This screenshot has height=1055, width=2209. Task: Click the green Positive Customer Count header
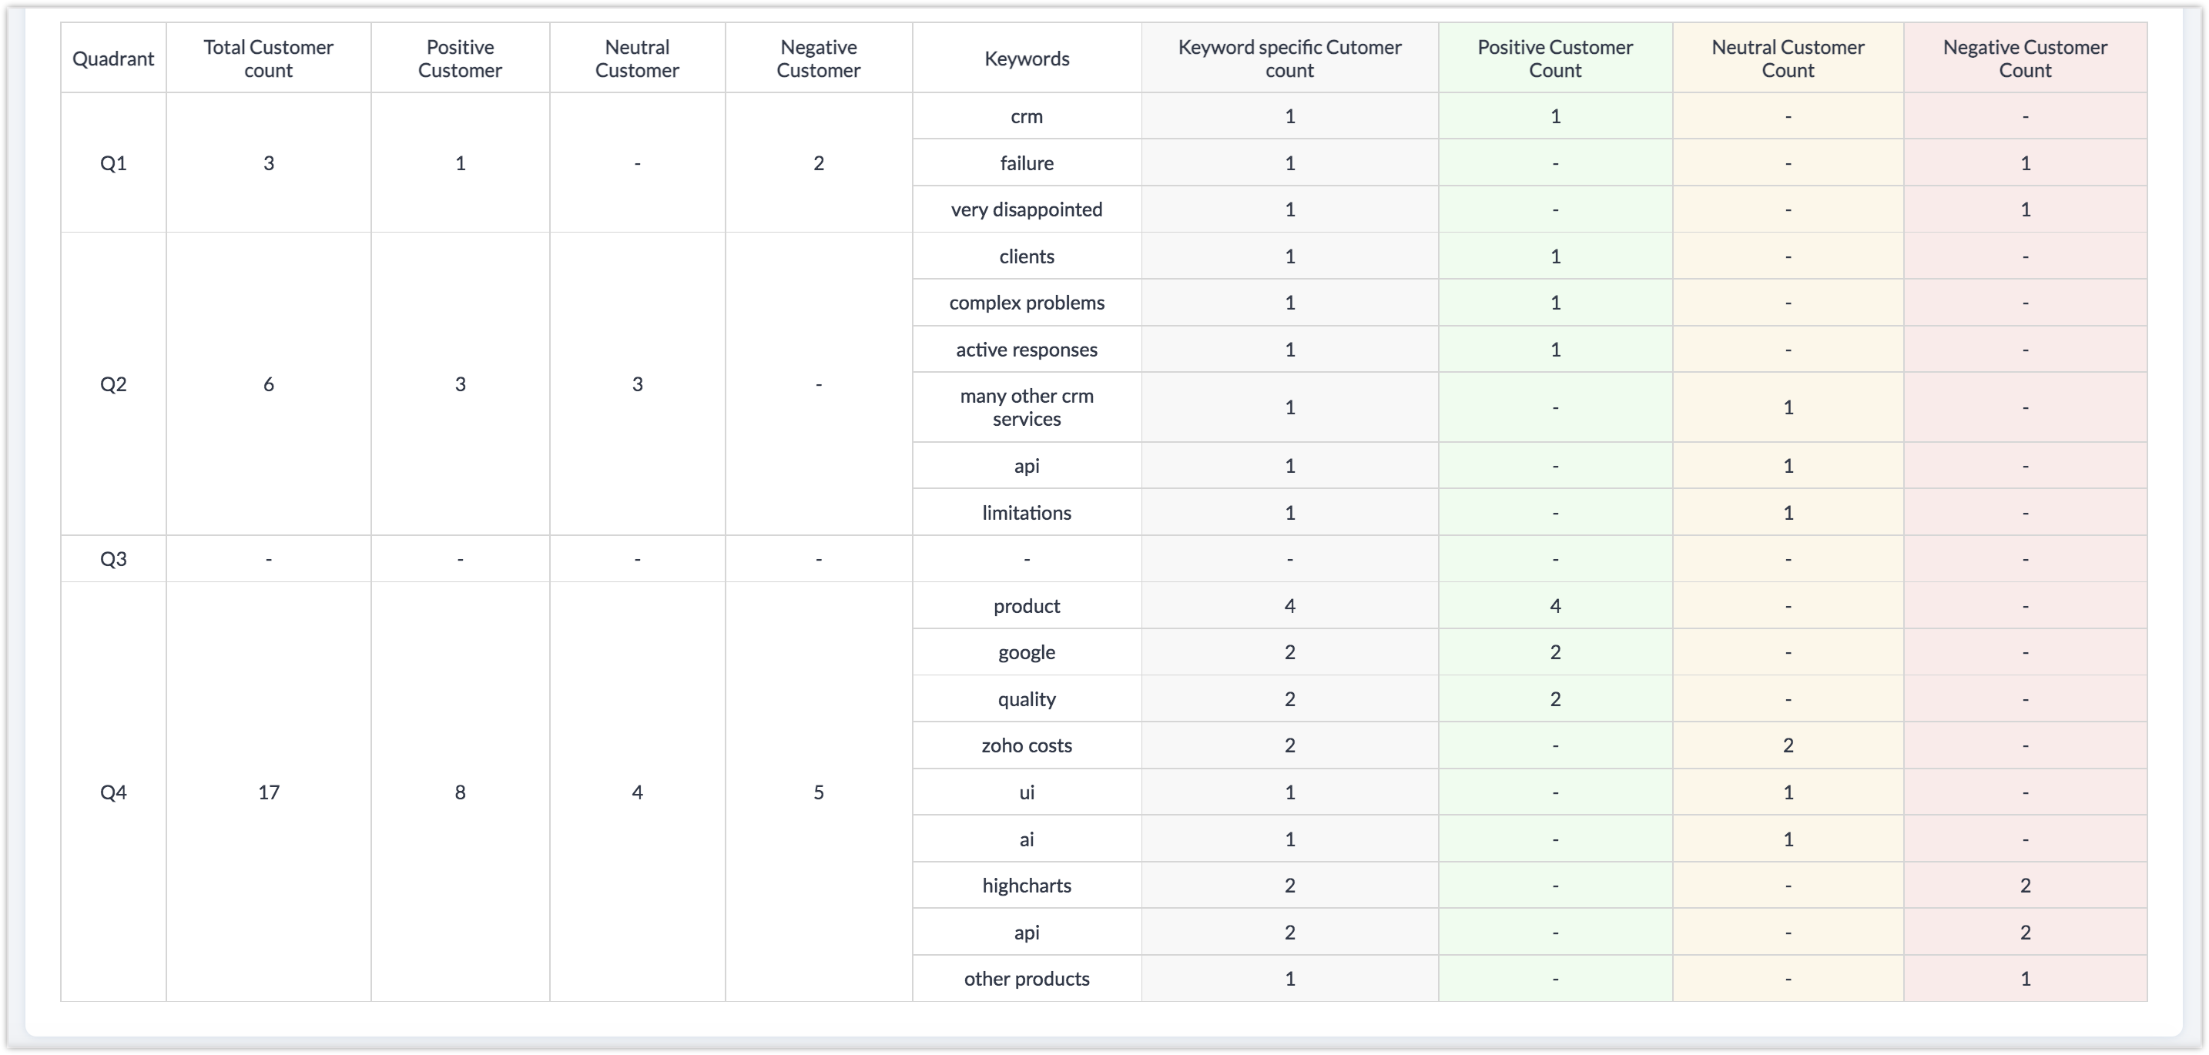(x=1555, y=59)
